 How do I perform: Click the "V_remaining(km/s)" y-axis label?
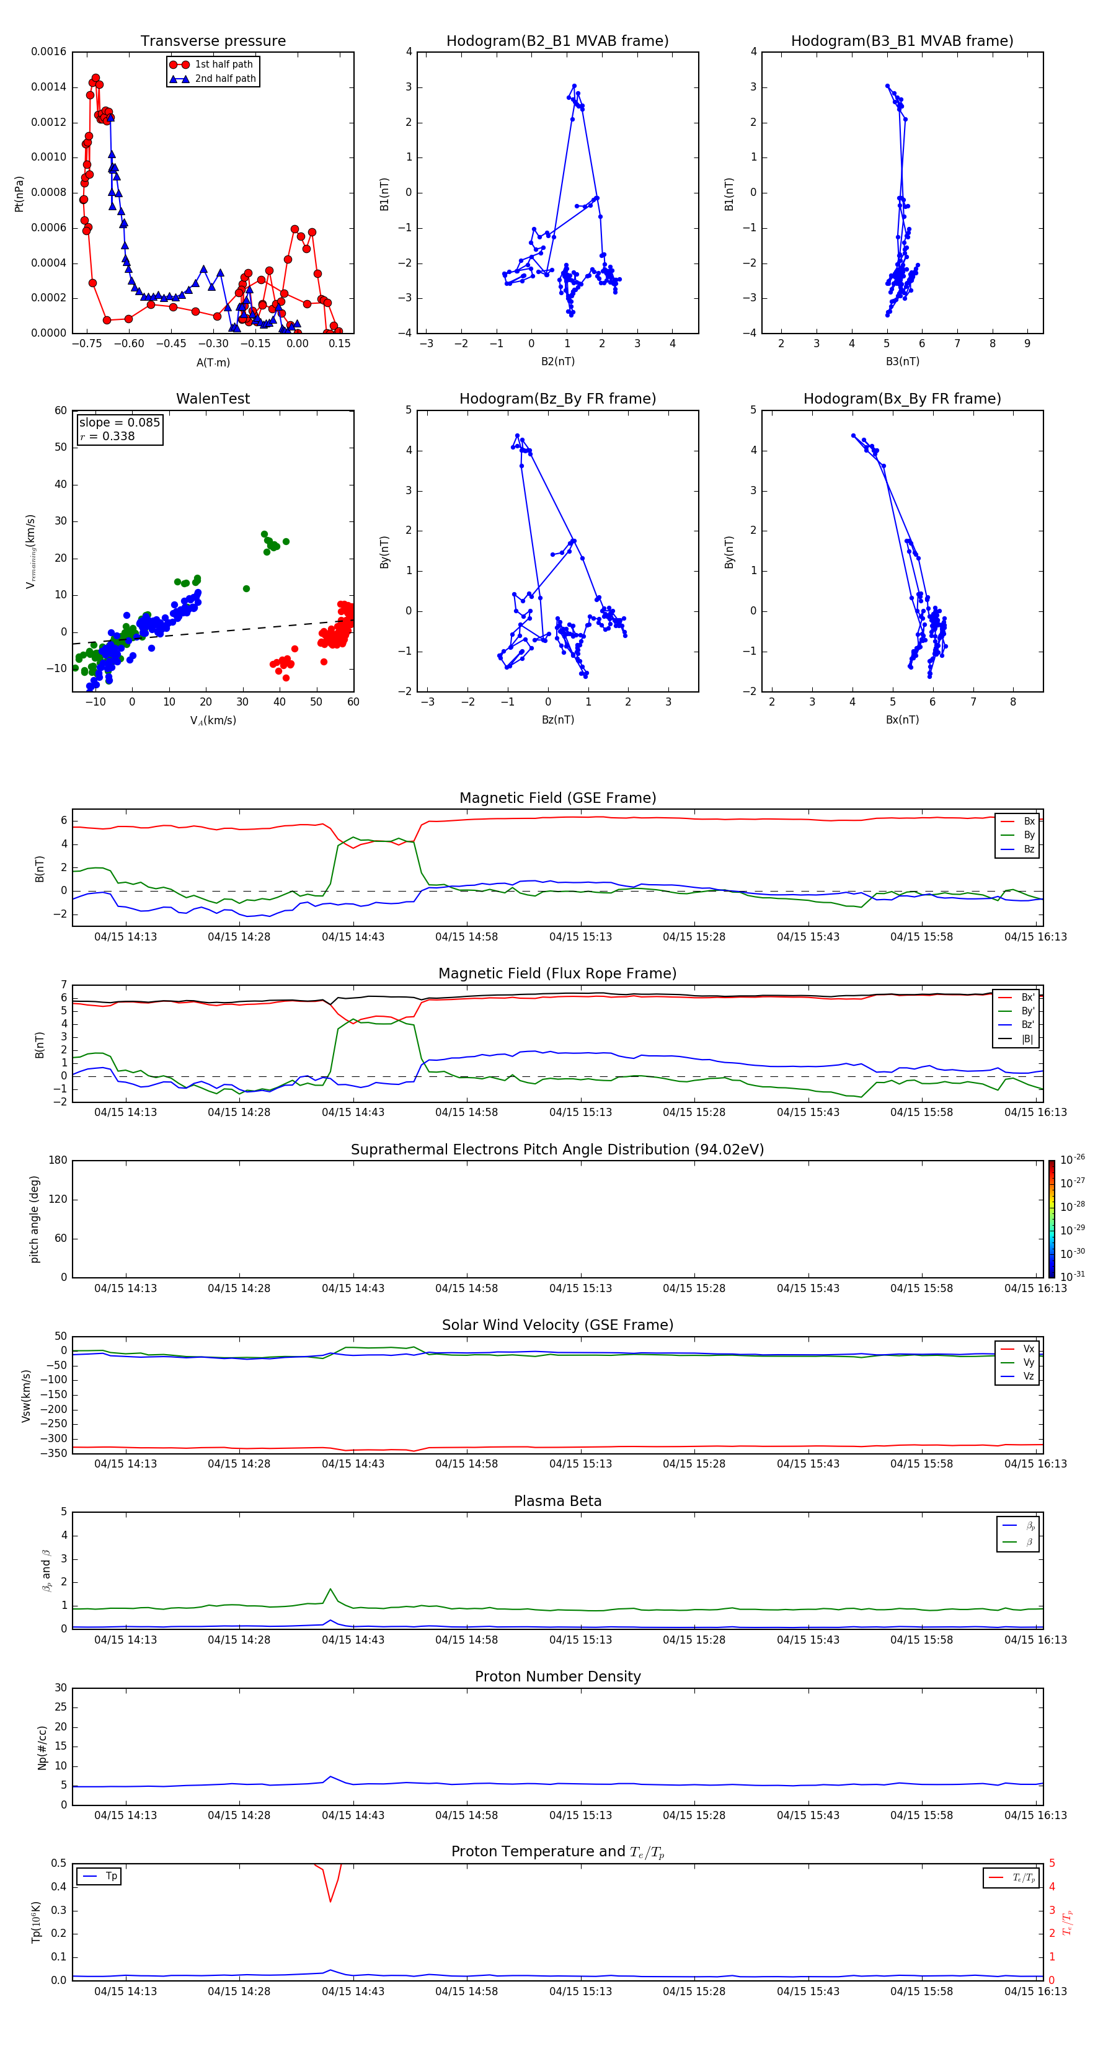(31, 551)
